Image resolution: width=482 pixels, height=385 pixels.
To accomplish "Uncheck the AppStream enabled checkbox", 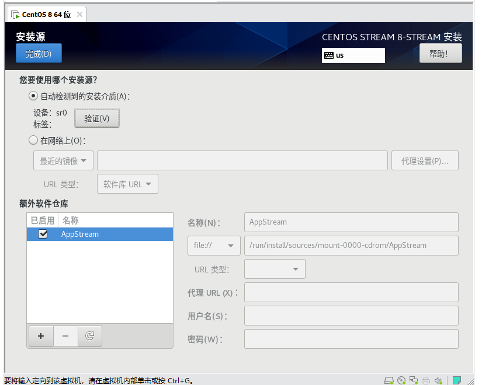I will (x=43, y=234).
